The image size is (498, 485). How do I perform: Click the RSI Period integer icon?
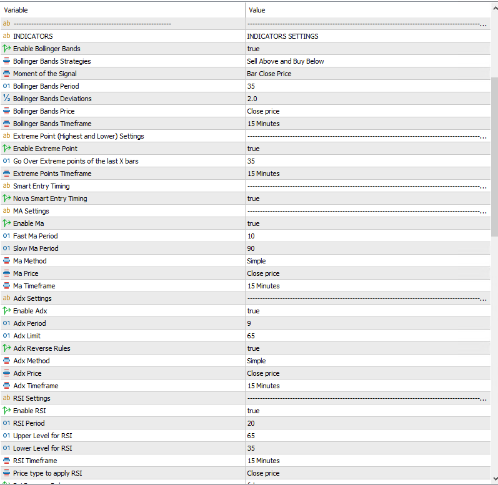pos(7,423)
